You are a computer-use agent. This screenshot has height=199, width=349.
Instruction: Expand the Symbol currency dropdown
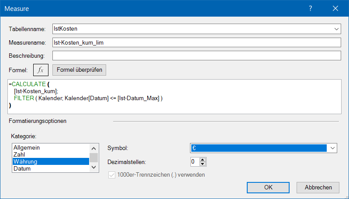[333, 148]
